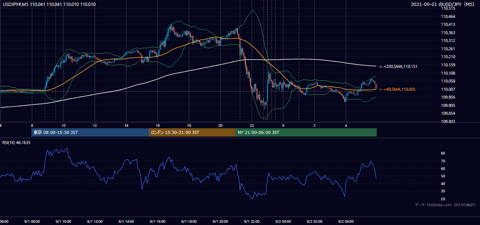
Task: Click RSI scale value 60
Action: [x=443, y=168]
